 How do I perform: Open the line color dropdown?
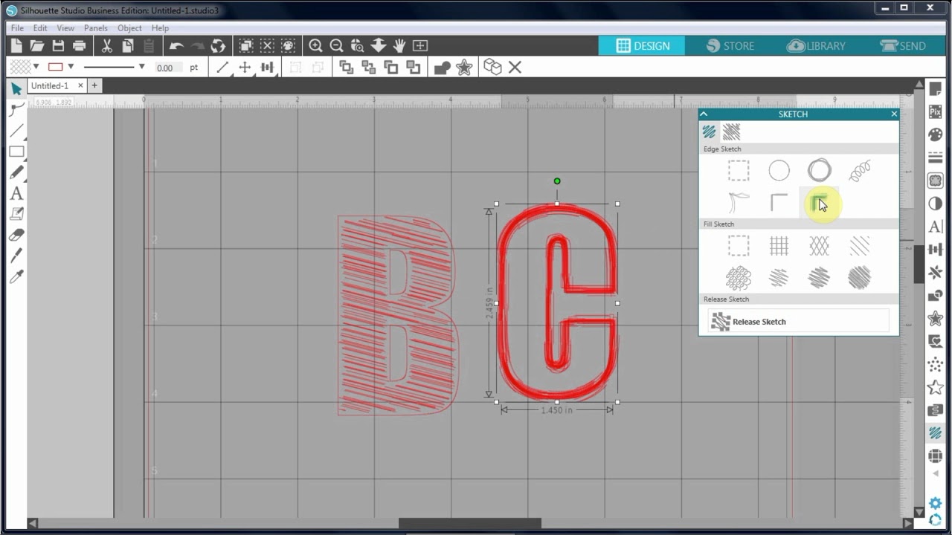pyautogui.click(x=70, y=67)
